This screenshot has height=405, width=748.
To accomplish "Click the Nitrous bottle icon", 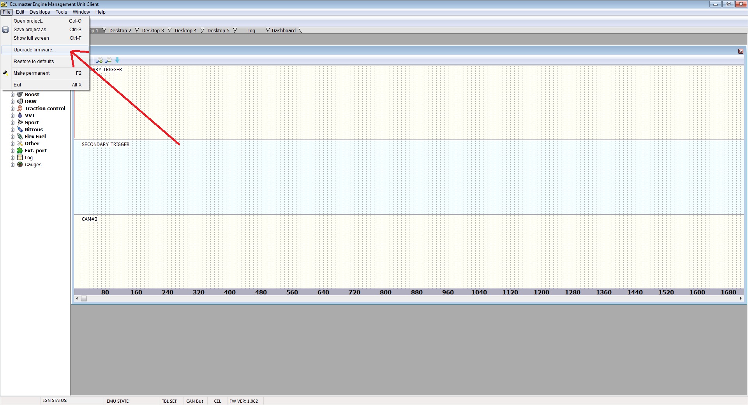I will [20, 129].
